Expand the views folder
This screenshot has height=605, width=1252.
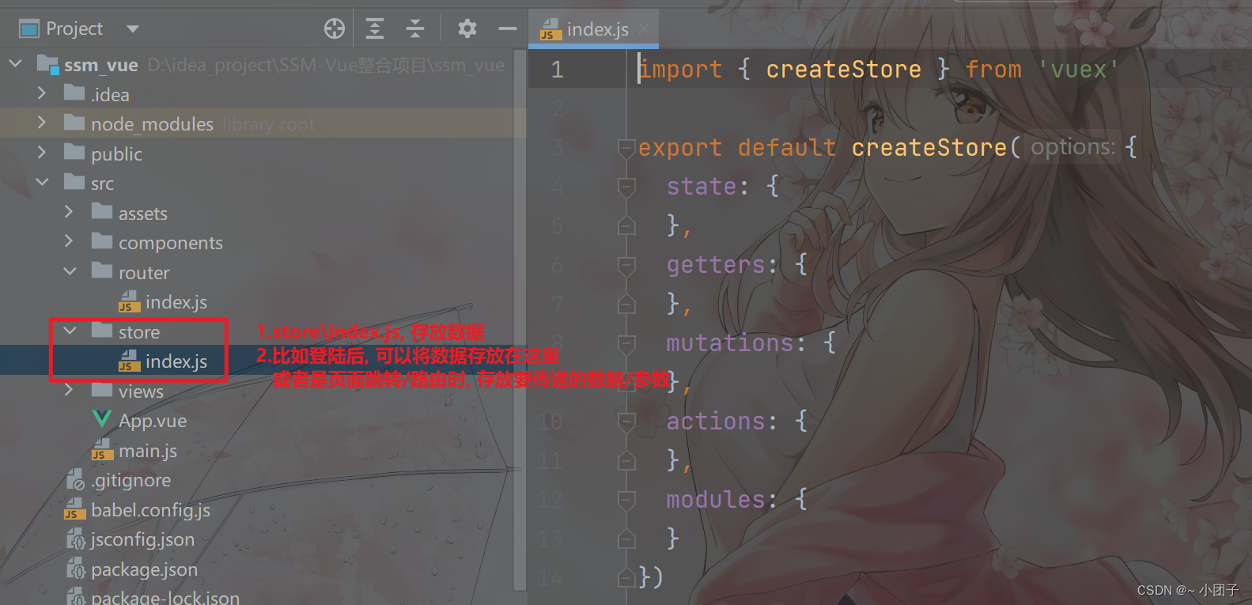coord(69,390)
